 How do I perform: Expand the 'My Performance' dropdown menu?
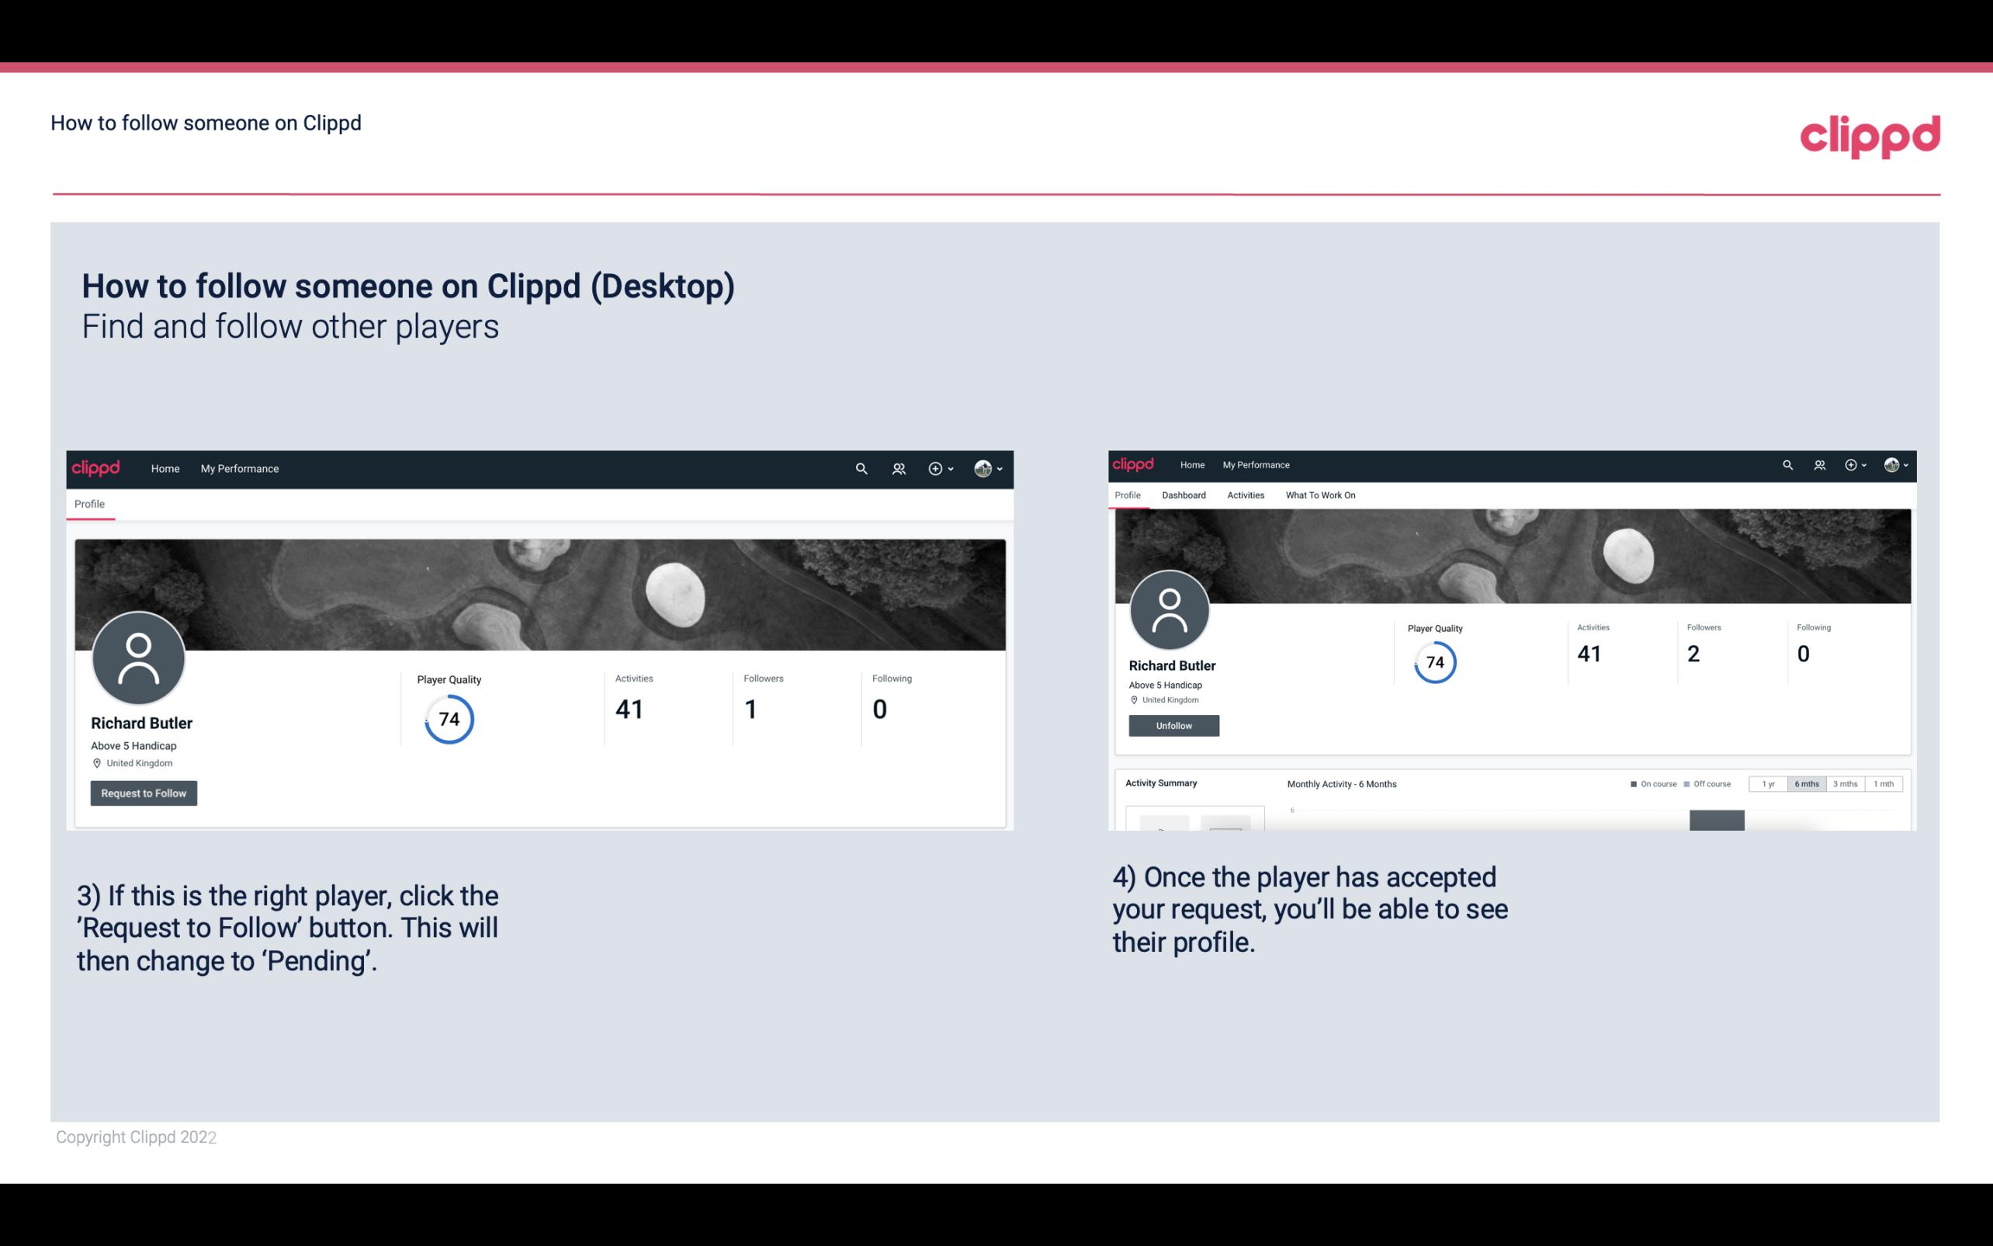pos(238,468)
